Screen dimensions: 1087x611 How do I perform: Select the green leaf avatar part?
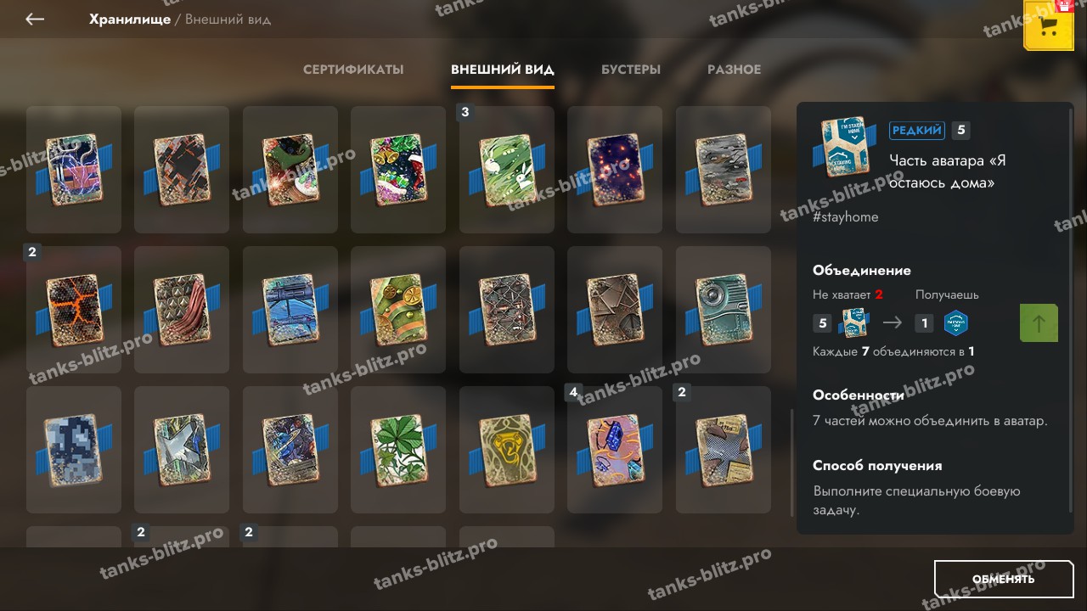click(x=397, y=449)
